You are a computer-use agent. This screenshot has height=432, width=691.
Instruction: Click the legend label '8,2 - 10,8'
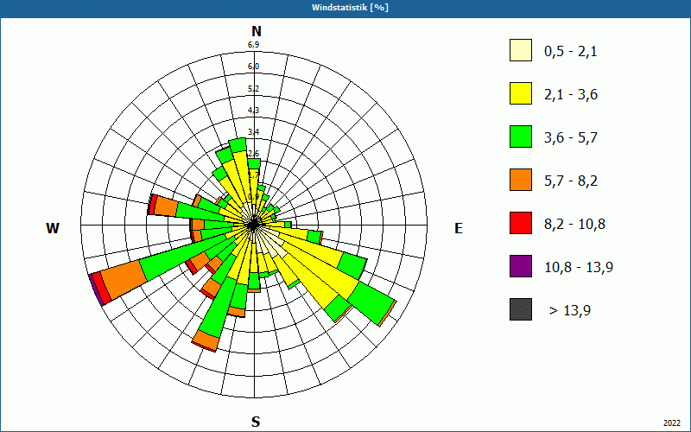[574, 225]
